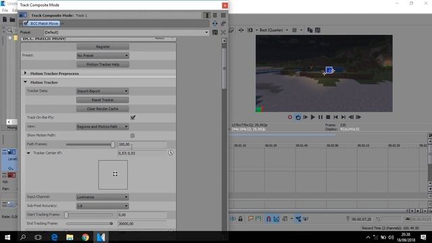Image resolution: width=432 pixels, height=243 pixels.
Task: Click Play From Start in preview transport
Action: point(305,117)
